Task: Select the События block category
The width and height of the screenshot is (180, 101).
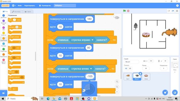Action: (x=4, y=34)
